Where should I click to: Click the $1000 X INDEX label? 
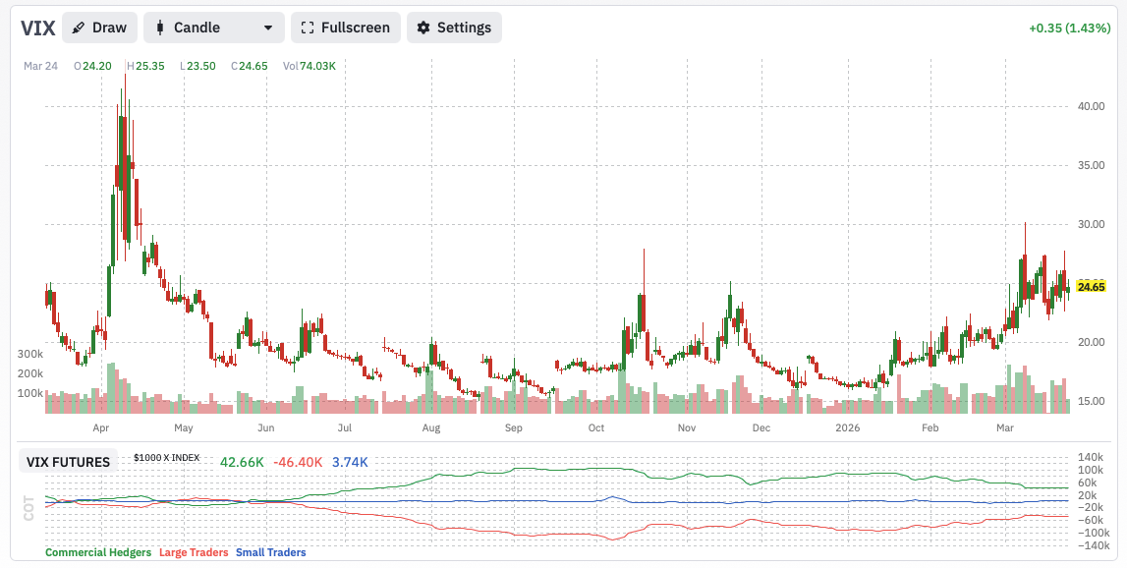pyautogui.click(x=167, y=457)
